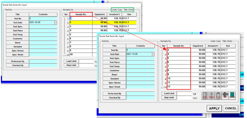This screenshot has width=247, height=118.
Task: Focus Customer field in front dialog
Action: 140,70
